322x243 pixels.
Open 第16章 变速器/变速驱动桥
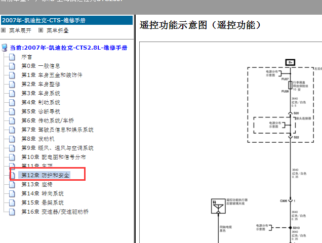pos(55,212)
